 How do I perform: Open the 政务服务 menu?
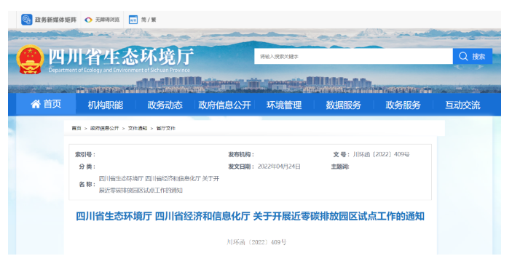403,105
